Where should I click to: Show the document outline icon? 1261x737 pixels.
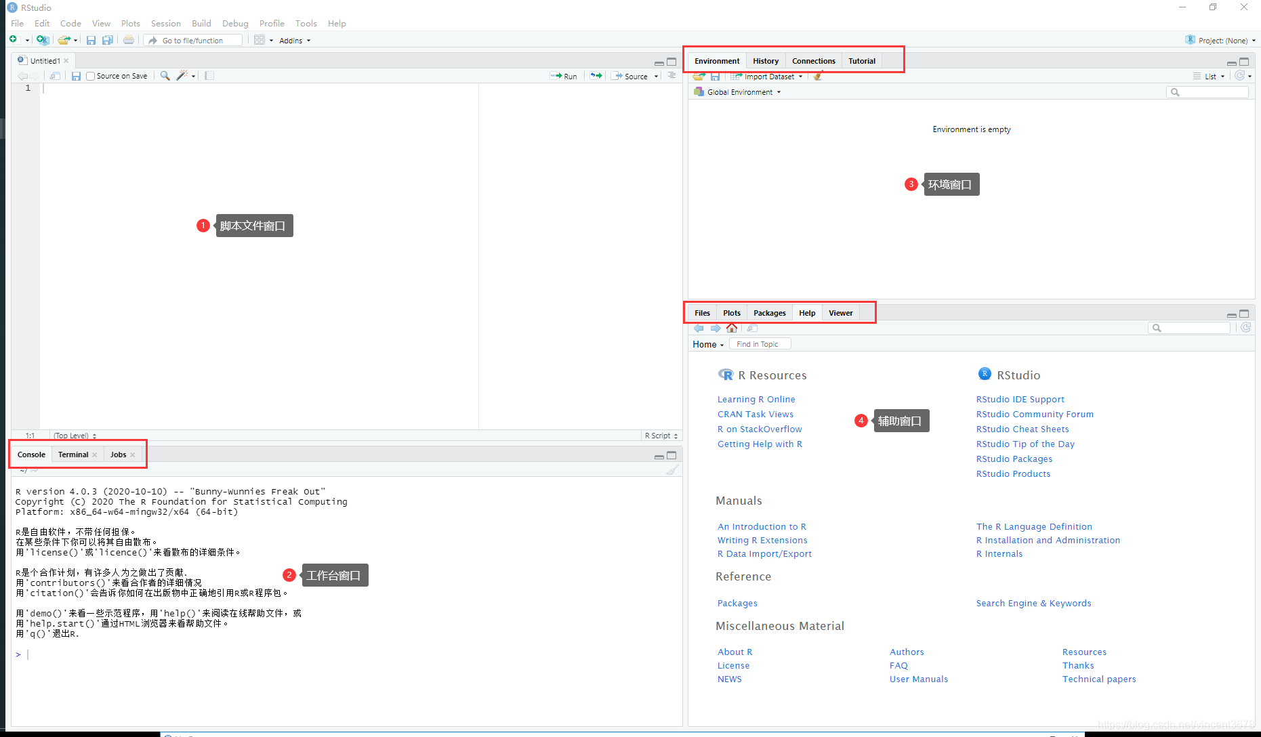[671, 76]
